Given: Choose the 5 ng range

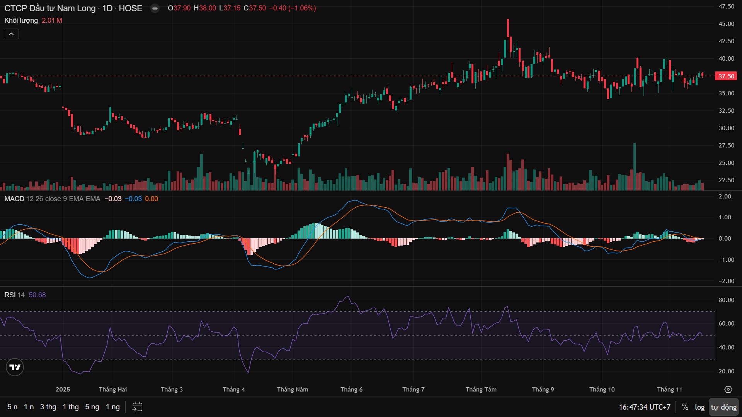Looking at the screenshot, I should 92,407.
